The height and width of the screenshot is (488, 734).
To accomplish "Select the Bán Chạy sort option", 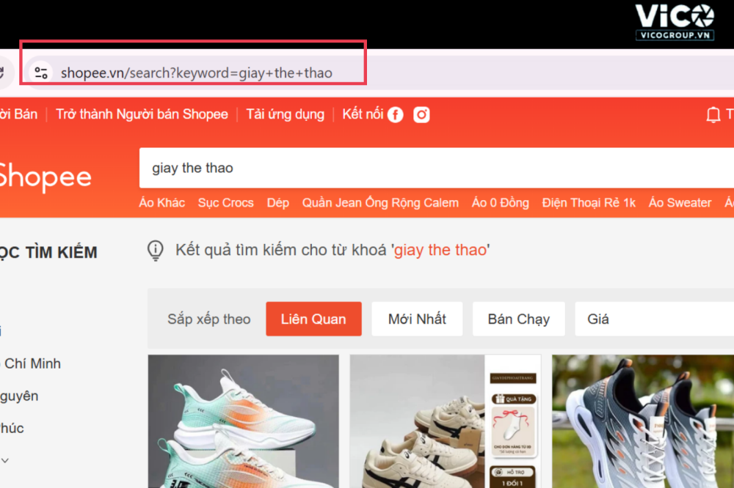I will (x=518, y=319).
